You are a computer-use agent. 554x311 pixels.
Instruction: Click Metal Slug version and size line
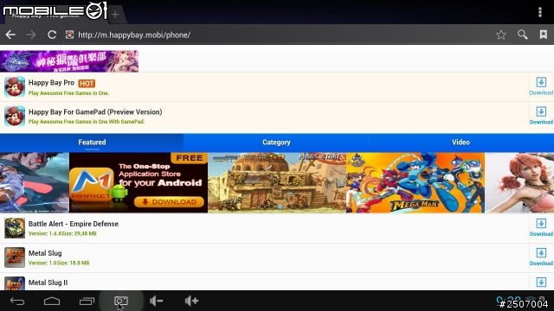coord(59,263)
